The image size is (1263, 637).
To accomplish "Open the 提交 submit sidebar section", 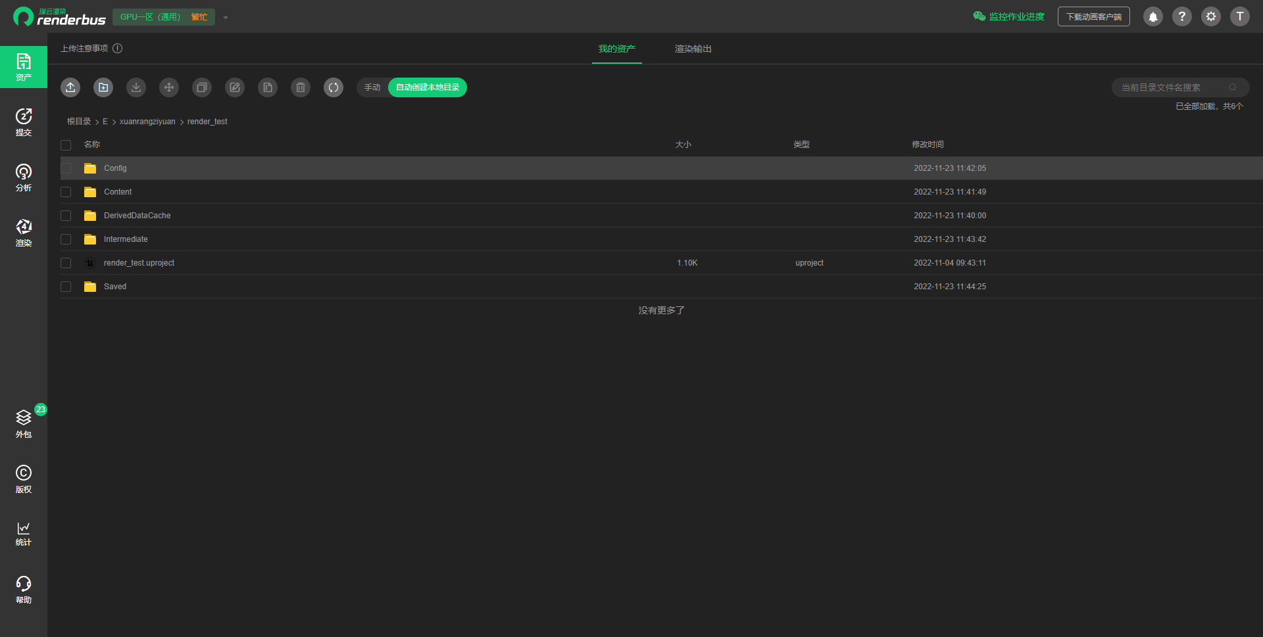I will tap(24, 122).
